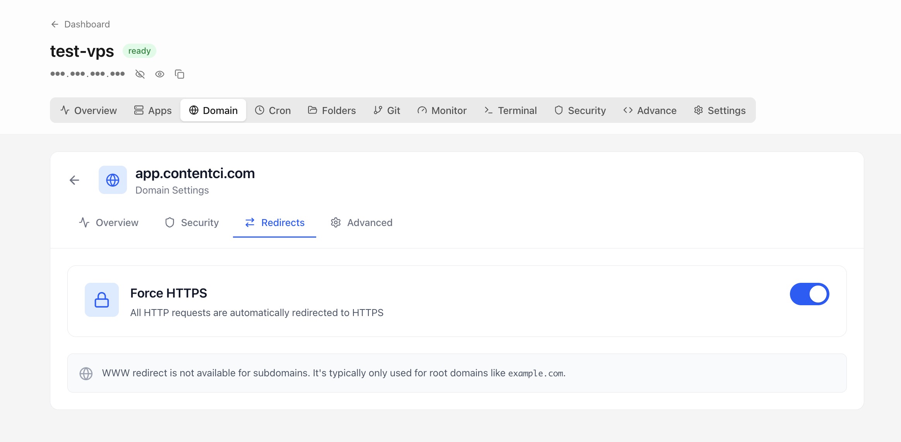Image resolution: width=901 pixels, height=442 pixels.
Task: Open the Advance tab with code icon
Action: [x=650, y=110]
